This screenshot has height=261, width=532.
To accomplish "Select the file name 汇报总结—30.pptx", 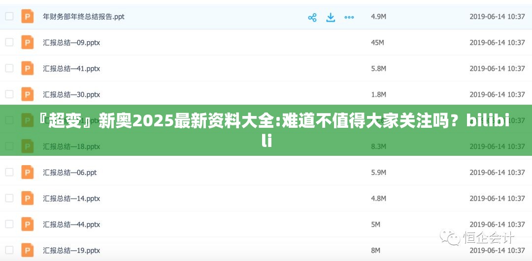I will [x=71, y=94].
